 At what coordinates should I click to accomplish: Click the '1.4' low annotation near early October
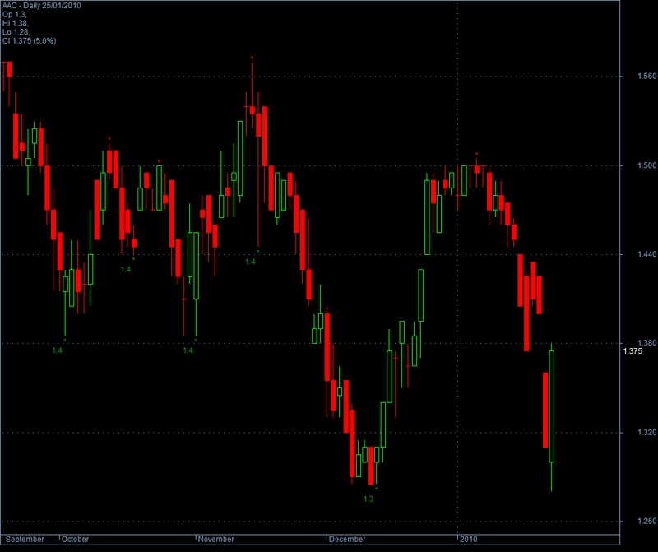click(x=57, y=350)
